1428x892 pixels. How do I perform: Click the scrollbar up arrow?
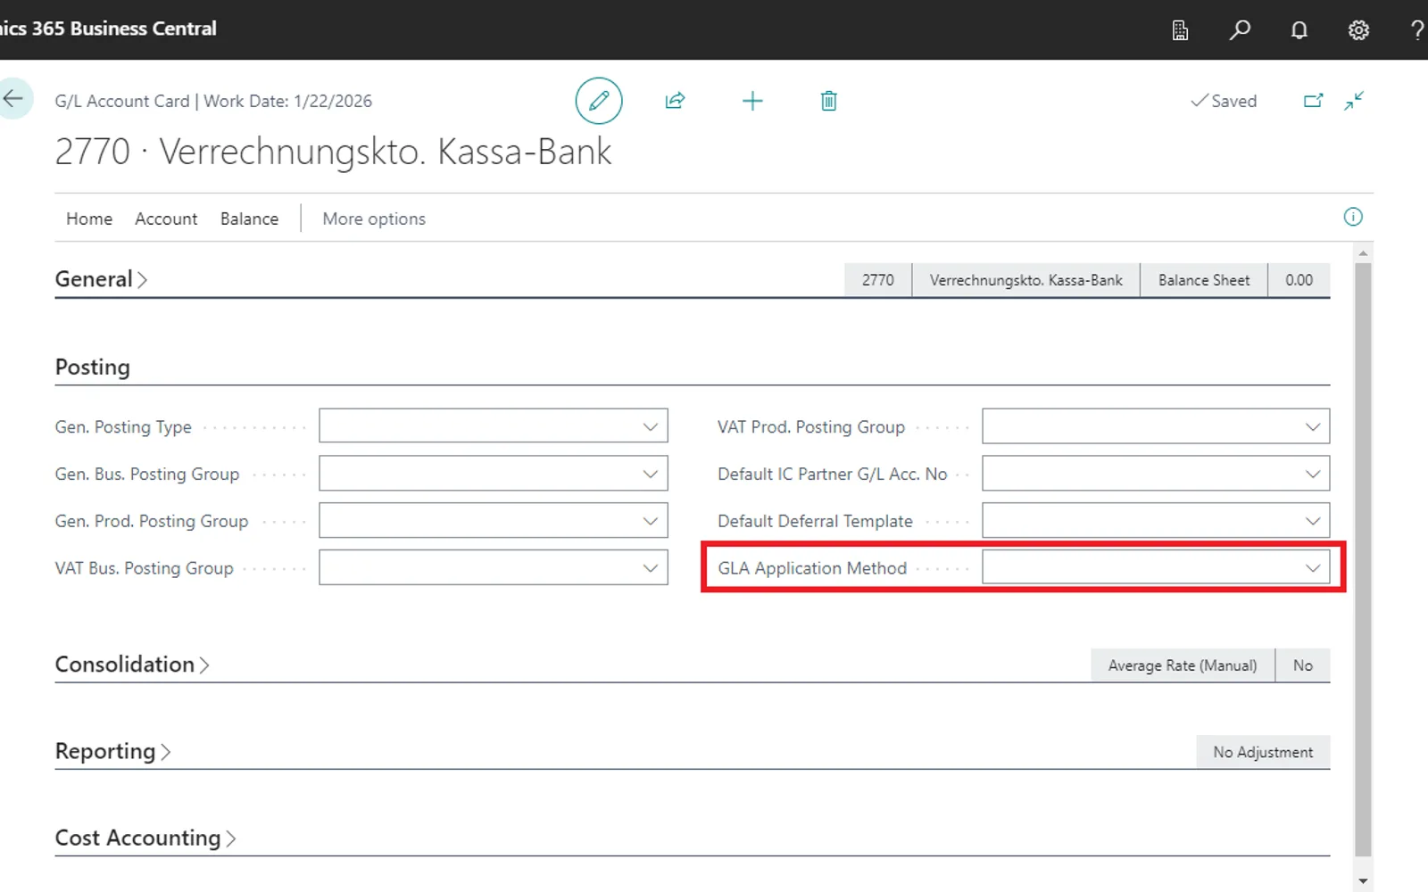coord(1363,254)
